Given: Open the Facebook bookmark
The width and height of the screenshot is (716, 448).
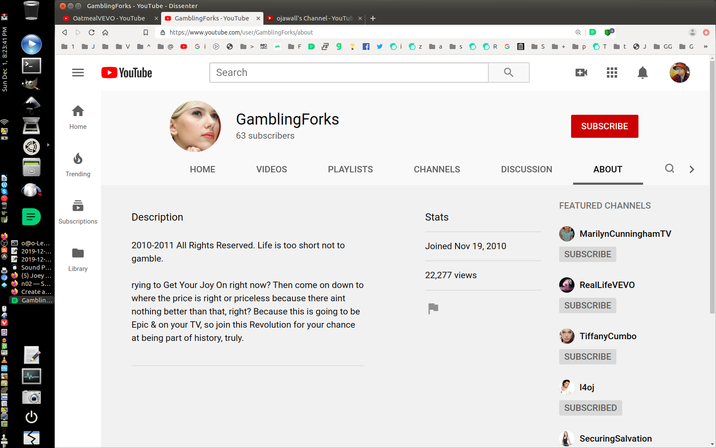Looking at the screenshot, I should [x=366, y=47].
